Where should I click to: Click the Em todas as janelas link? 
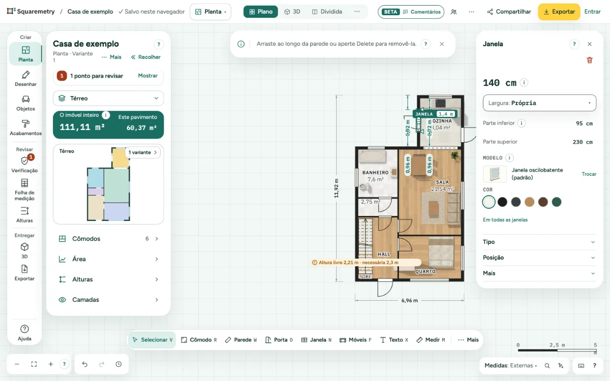[x=505, y=220]
